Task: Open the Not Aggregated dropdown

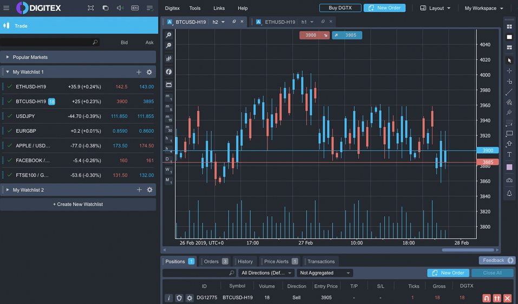Action: point(325,273)
